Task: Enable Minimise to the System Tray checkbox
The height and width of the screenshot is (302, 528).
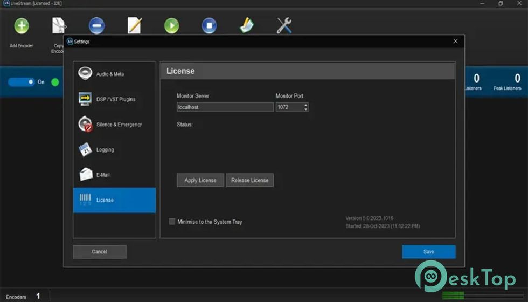Action: click(x=172, y=222)
